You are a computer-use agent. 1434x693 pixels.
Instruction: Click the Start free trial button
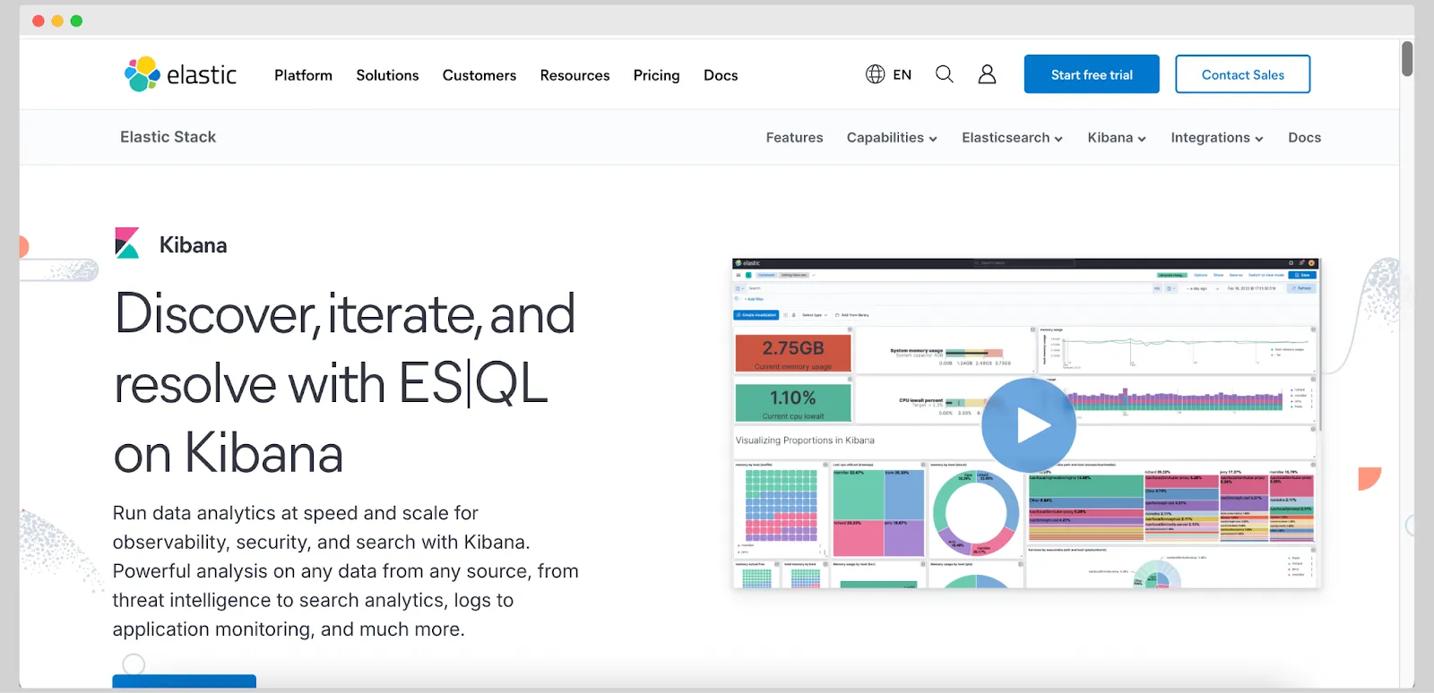pos(1092,74)
